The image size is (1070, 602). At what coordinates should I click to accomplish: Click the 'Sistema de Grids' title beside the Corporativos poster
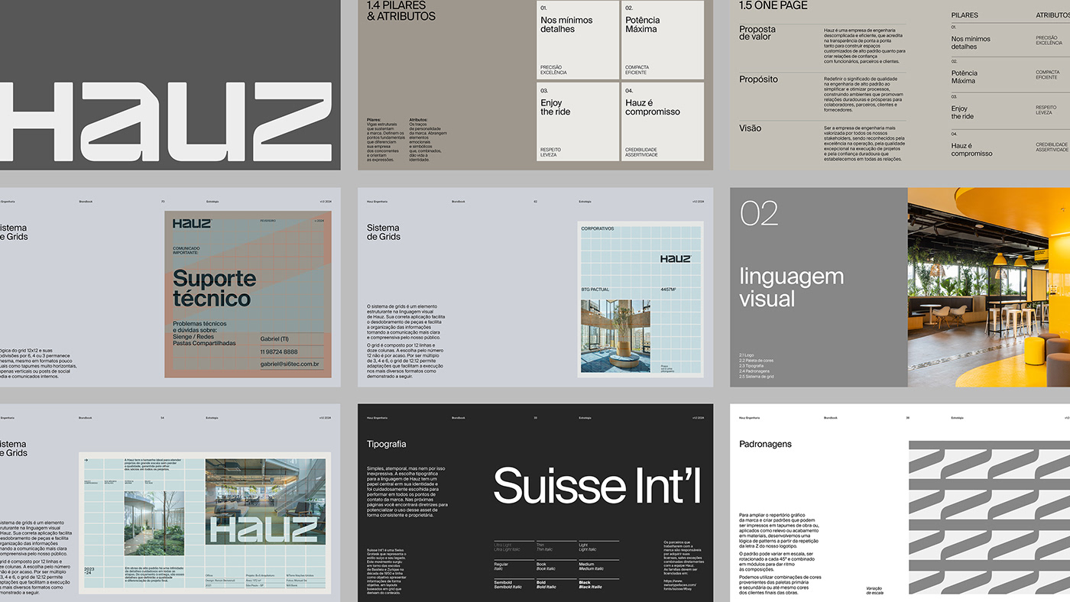point(384,232)
